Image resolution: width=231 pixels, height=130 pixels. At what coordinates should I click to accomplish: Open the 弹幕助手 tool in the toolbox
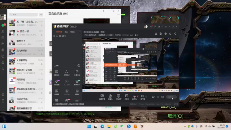(x=56, y=73)
